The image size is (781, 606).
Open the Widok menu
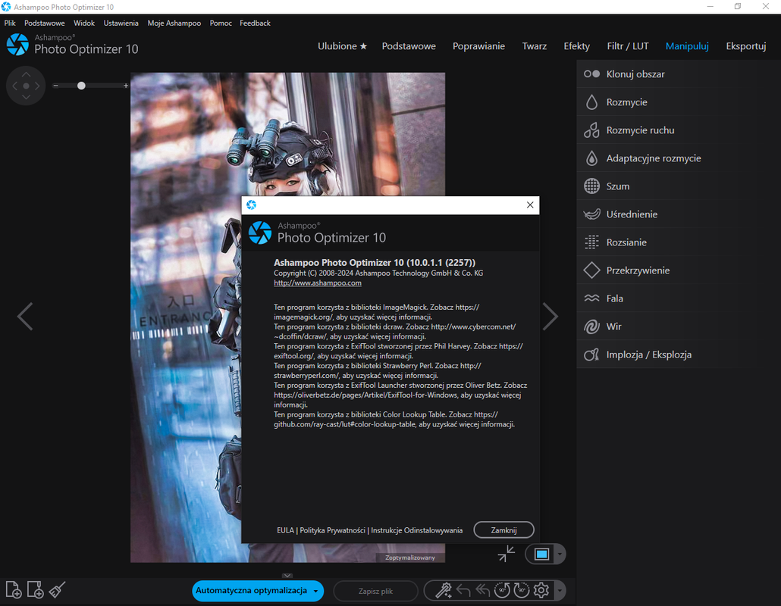click(x=84, y=23)
